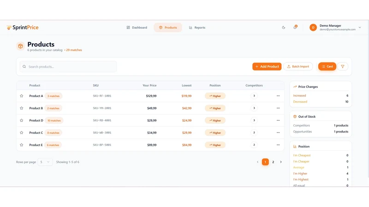Click the competitors count 3 for Product B
The image size is (369, 207).
click(254, 108)
